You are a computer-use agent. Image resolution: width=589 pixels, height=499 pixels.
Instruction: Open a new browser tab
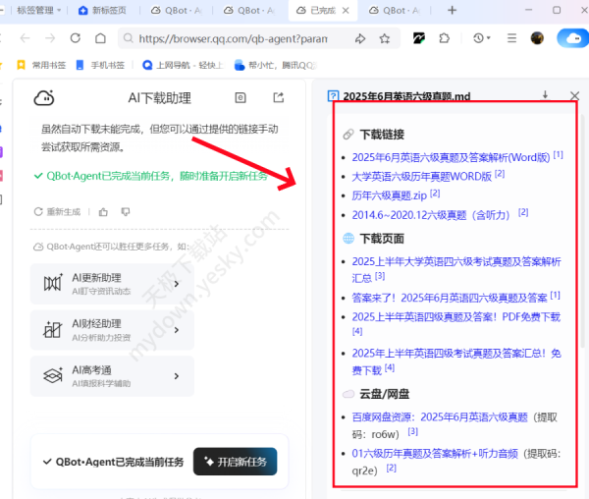tap(453, 10)
